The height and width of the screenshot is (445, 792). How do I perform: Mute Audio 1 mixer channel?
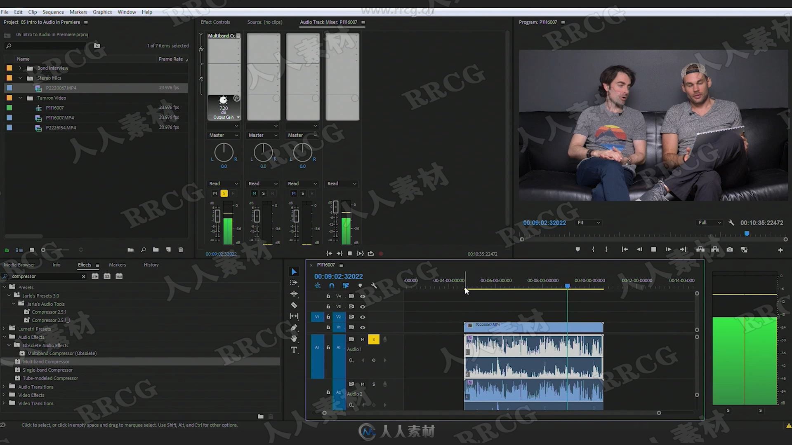(215, 193)
